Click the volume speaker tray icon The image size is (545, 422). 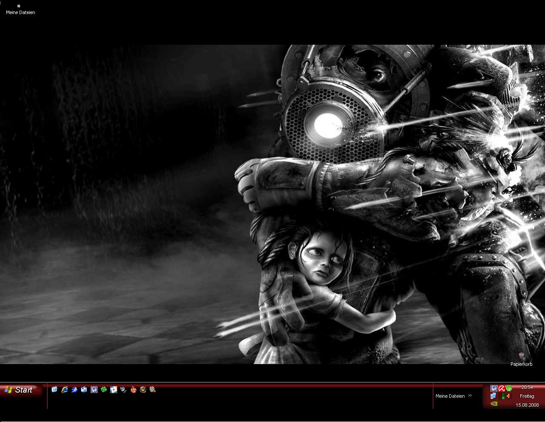pyautogui.click(x=508, y=396)
